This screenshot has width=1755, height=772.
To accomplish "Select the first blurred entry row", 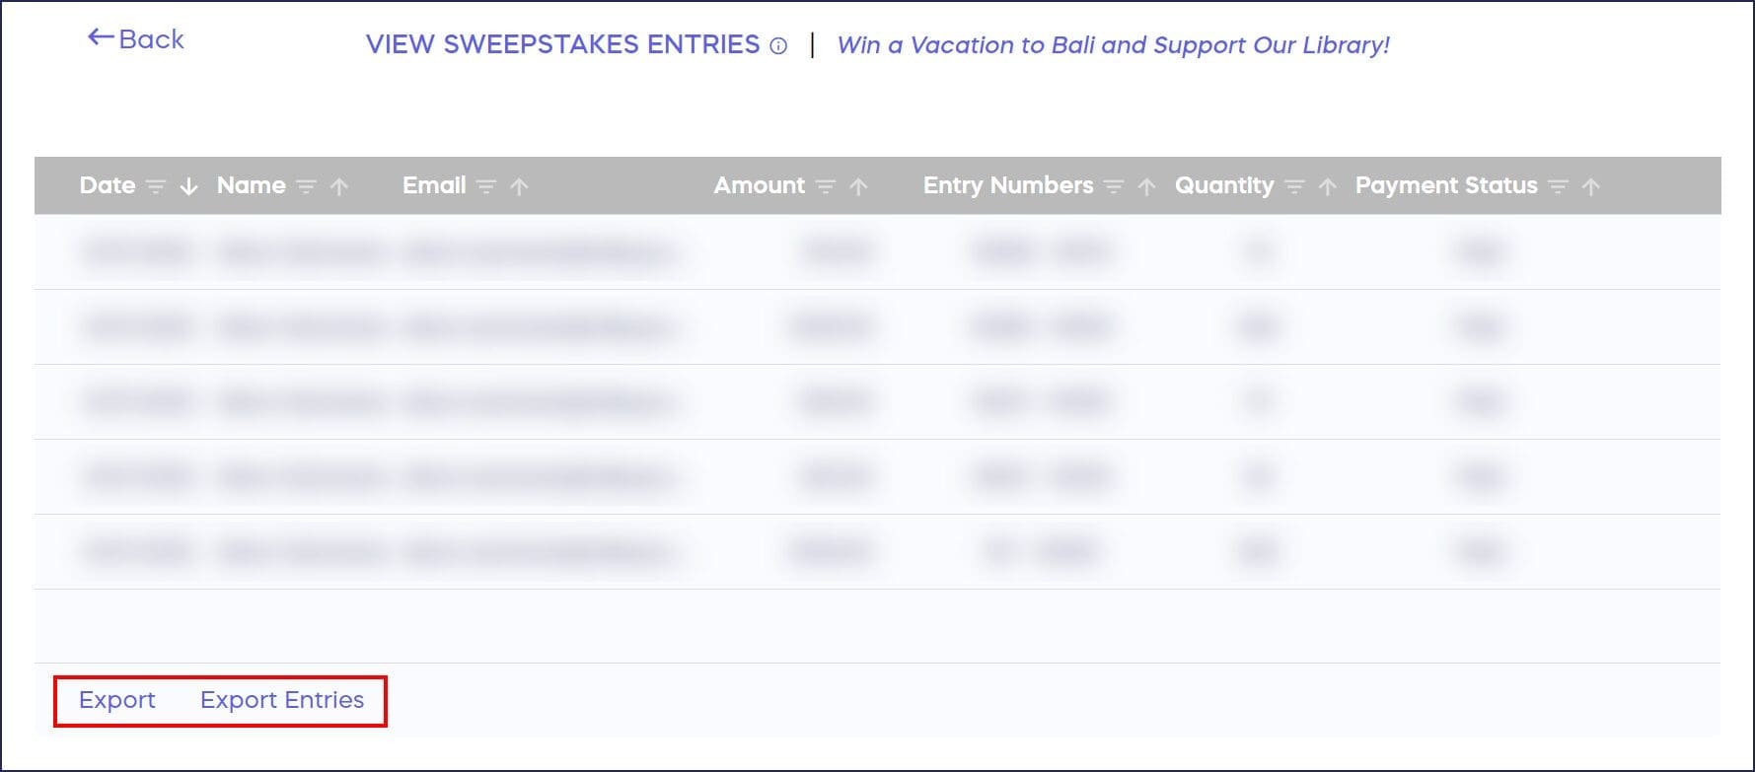I will [x=876, y=252].
